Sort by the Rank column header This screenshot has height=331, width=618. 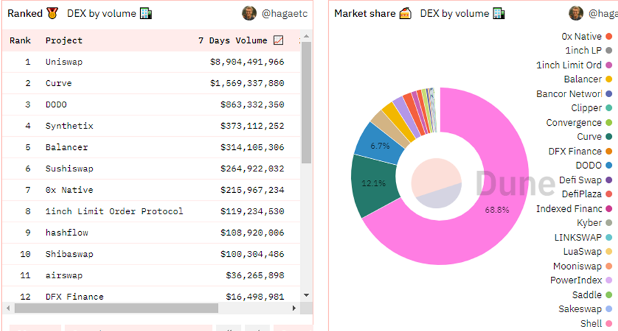pyautogui.click(x=20, y=40)
